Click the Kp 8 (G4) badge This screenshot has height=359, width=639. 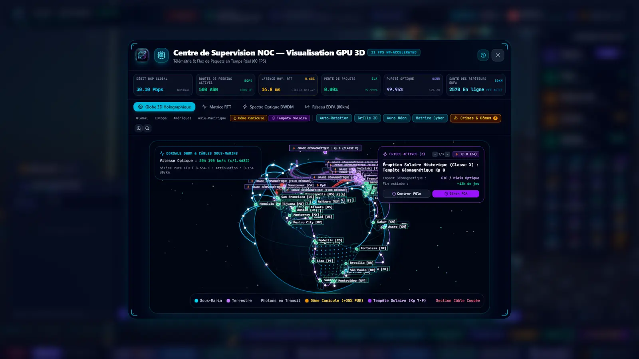pyautogui.click(x=466, y=154)
